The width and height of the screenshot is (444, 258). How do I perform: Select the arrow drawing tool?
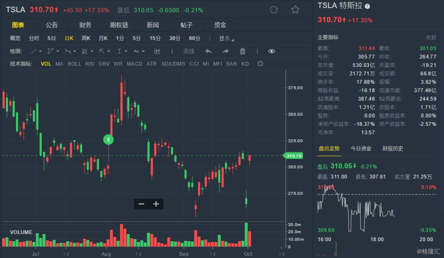pyautogui.click(x=102, y=51)
